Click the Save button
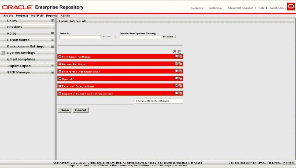Viewport: 296px width, 168px height. coord(65,110)
